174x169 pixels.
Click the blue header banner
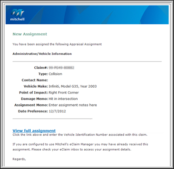pyautogui.click(x=87, y=15)
